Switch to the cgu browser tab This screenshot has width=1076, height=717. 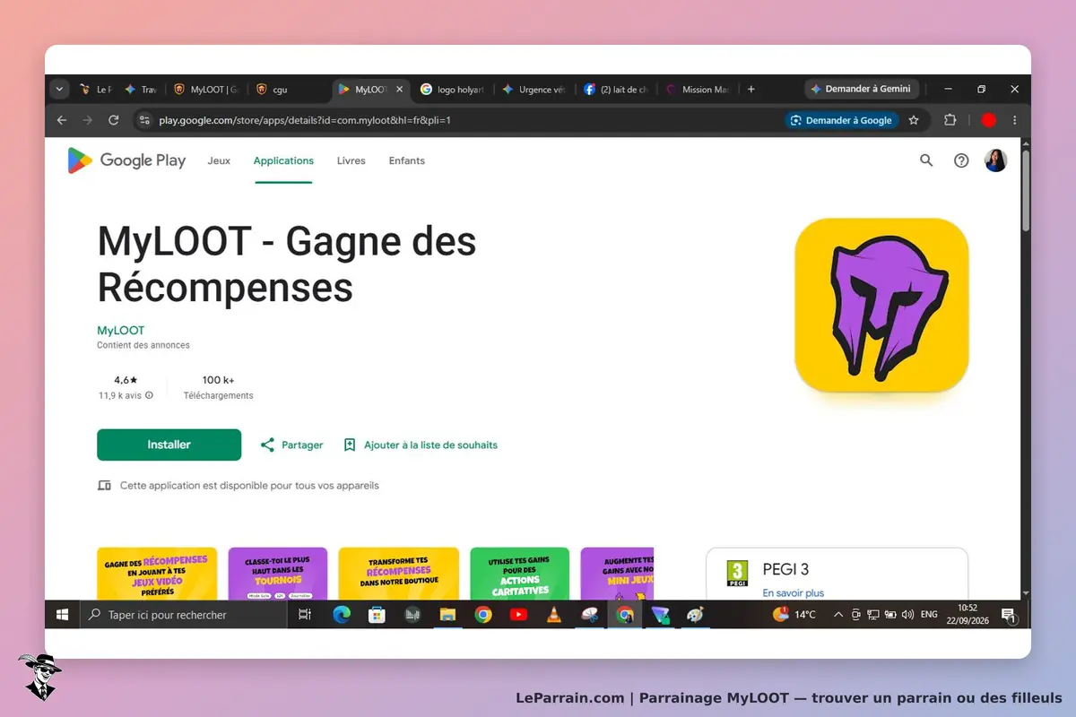pos(287,90)
